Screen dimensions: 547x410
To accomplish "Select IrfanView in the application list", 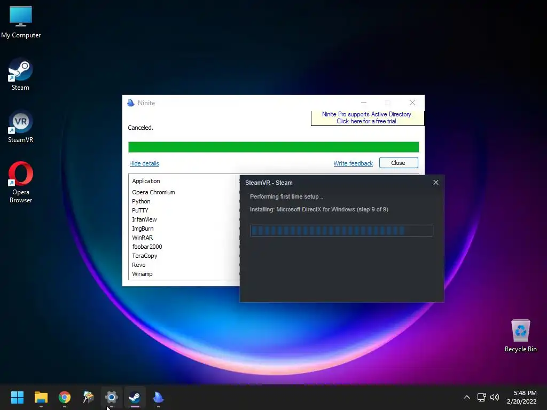I will pos(144,219).
